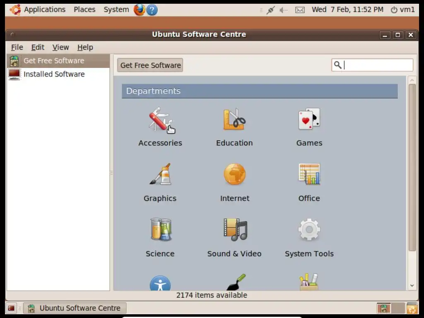Image resolution: width=424 pixels, height=318 pixels.
Task: Click the scrollbar down arrow
Action: click(412, 286)
